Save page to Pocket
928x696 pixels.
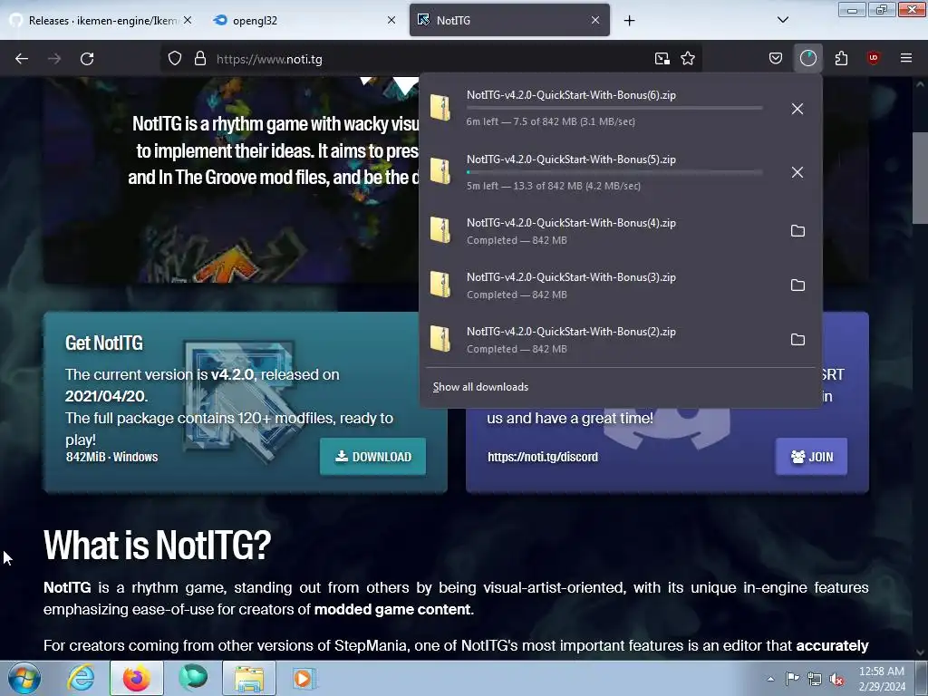click(x=776, y=58)
